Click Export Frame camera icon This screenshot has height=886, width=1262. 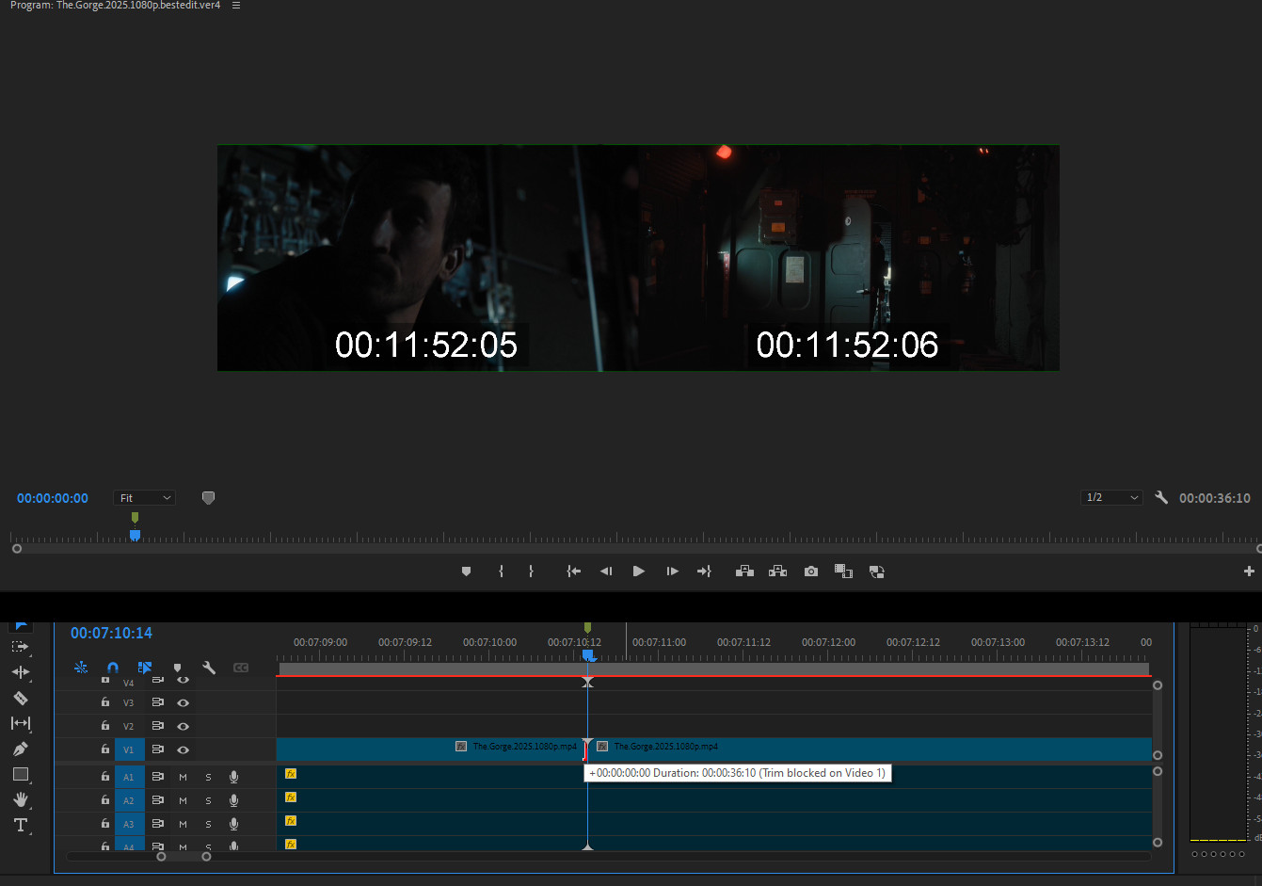810,572
